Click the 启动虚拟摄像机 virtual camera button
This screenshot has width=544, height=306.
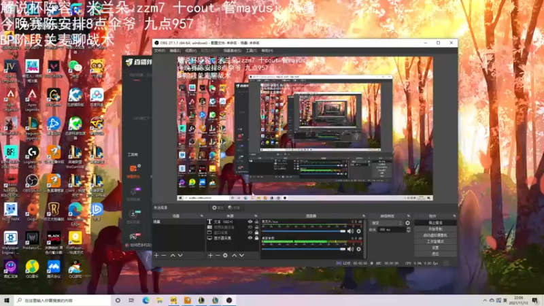(x=435, y=235)
